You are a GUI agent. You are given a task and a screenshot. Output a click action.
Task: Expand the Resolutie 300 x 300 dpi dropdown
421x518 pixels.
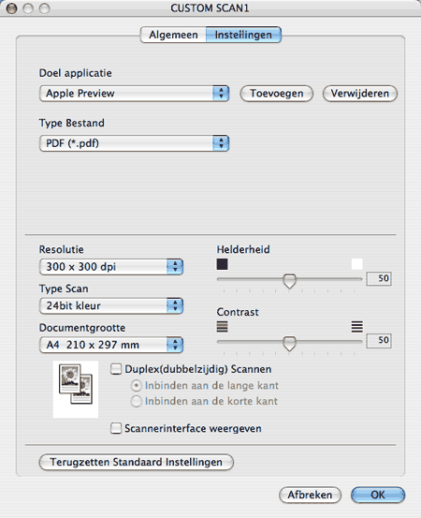point(111,267)
